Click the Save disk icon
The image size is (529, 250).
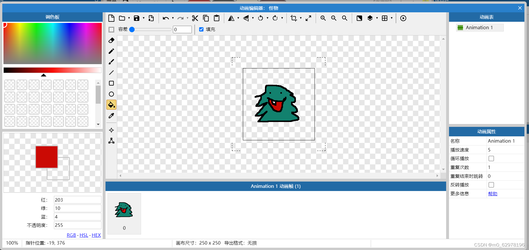137,18
